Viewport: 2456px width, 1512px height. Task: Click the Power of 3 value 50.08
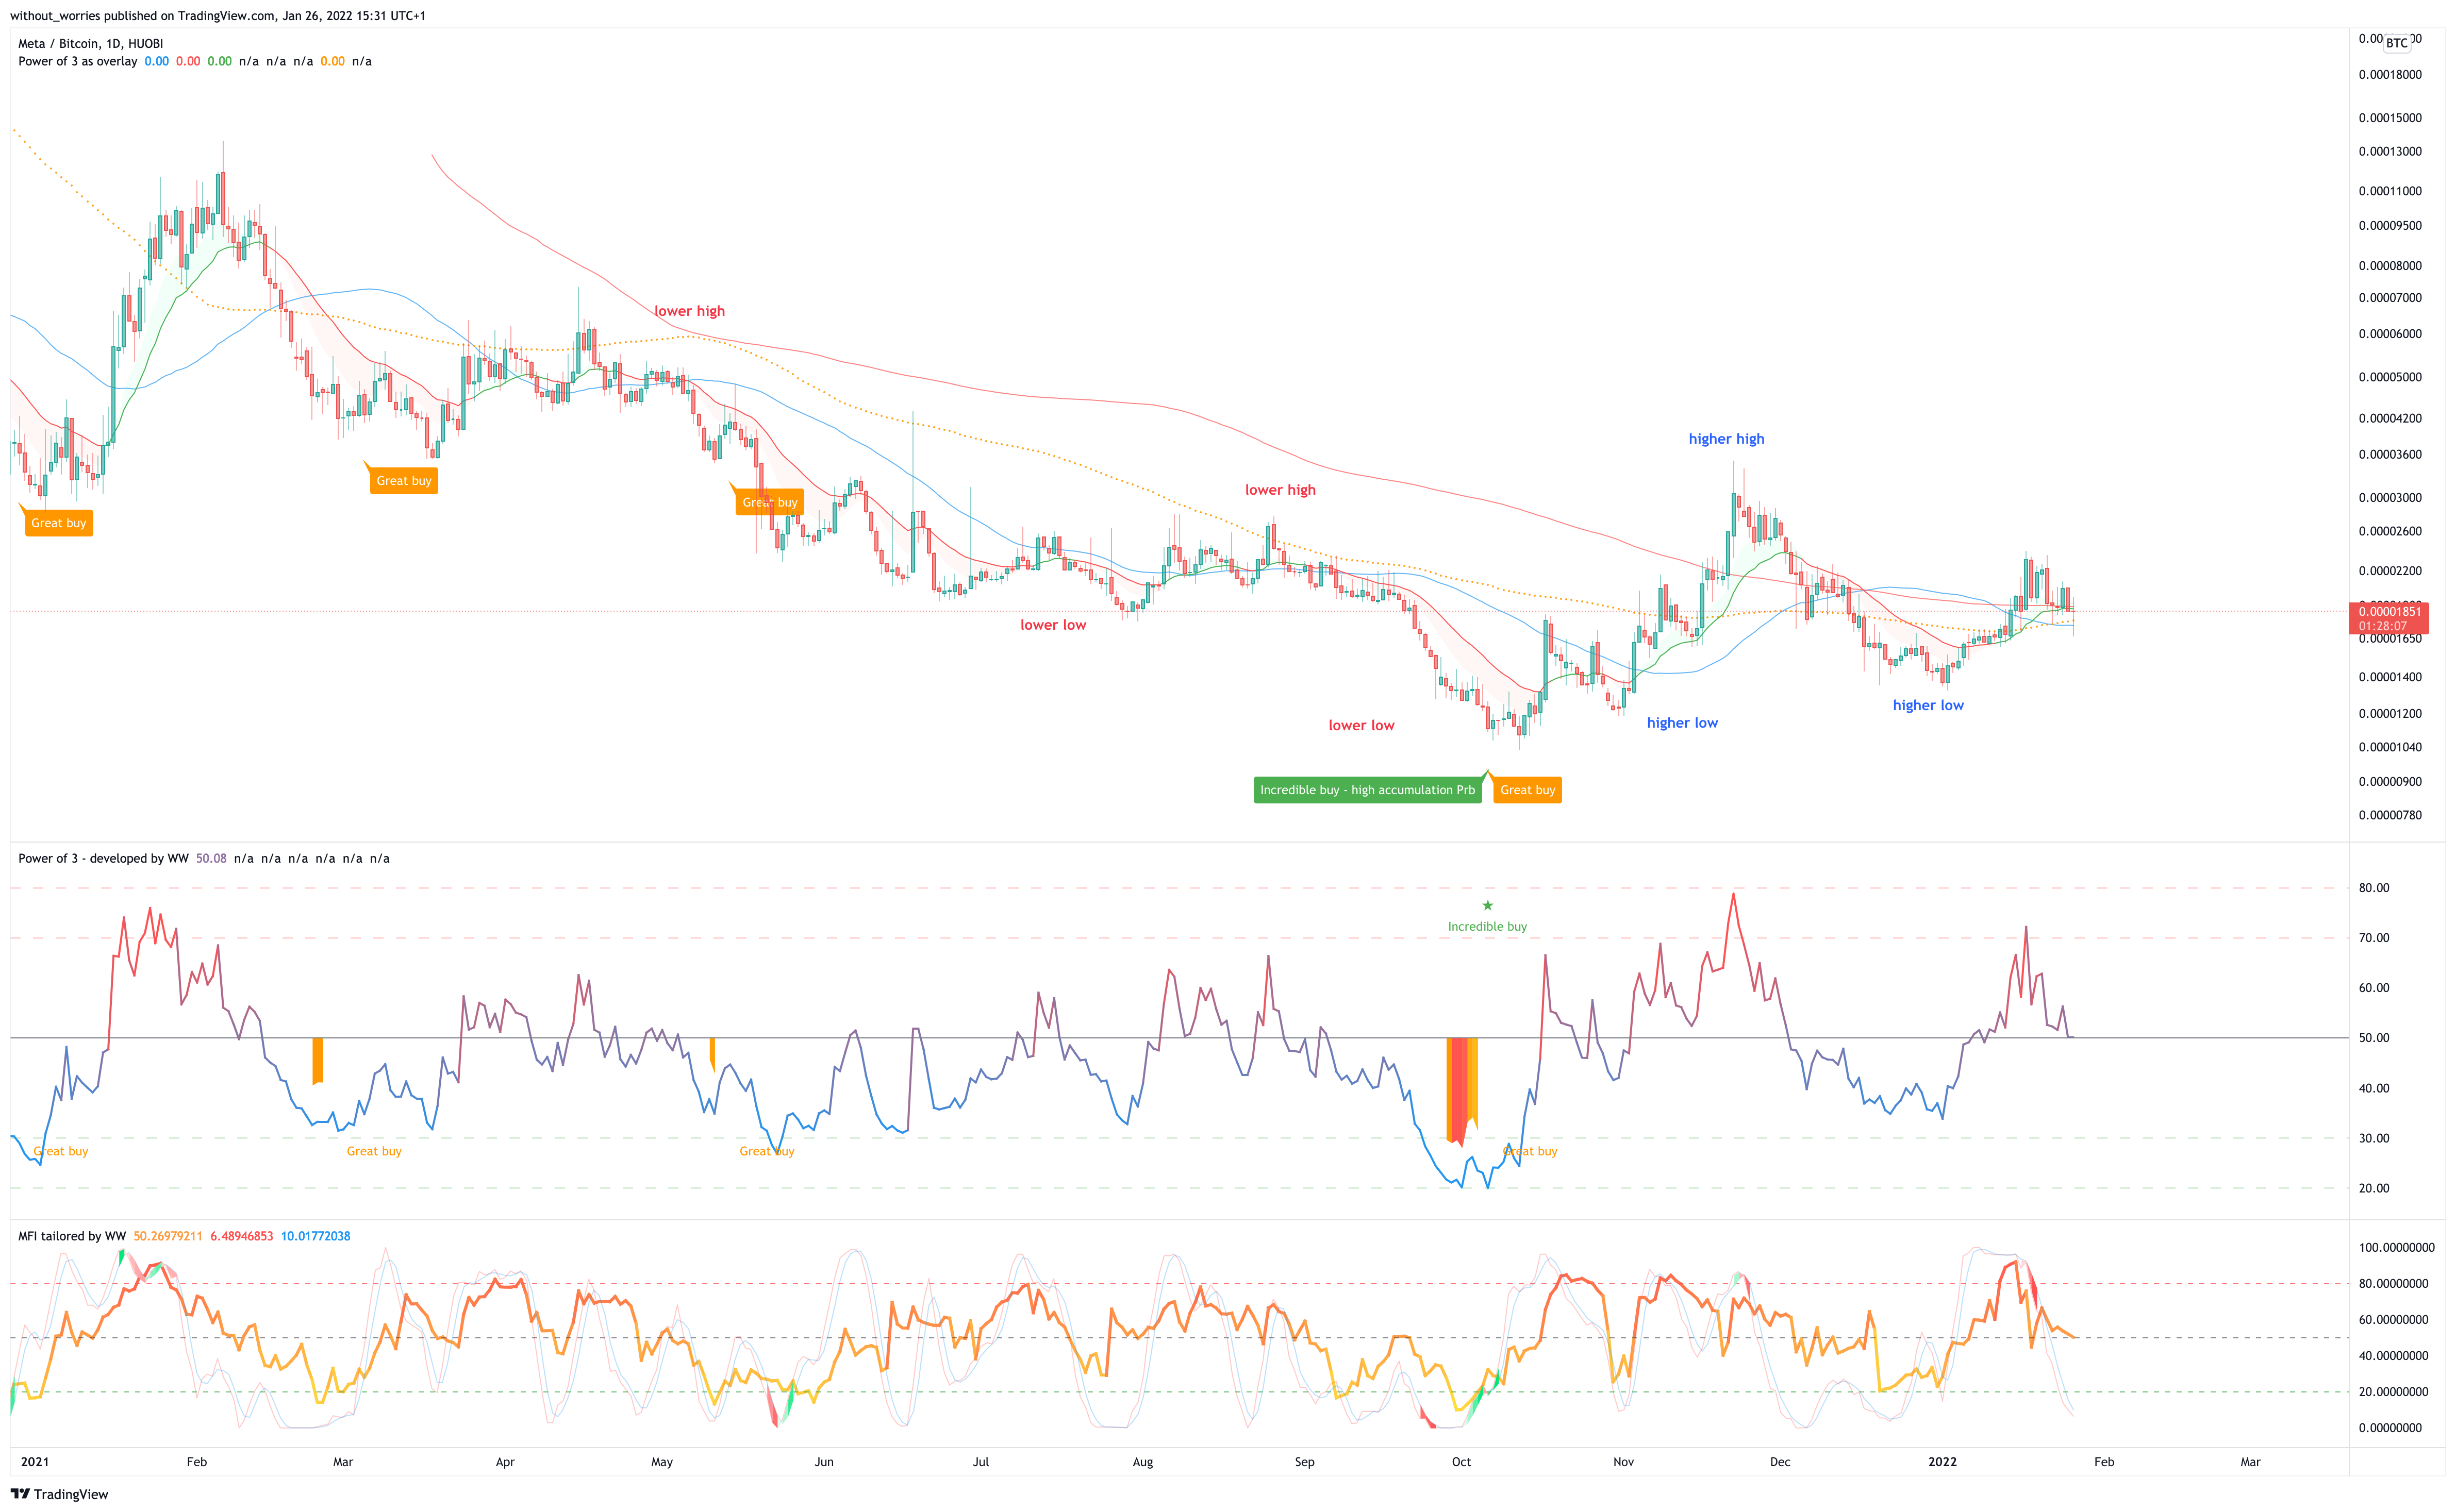211,859
